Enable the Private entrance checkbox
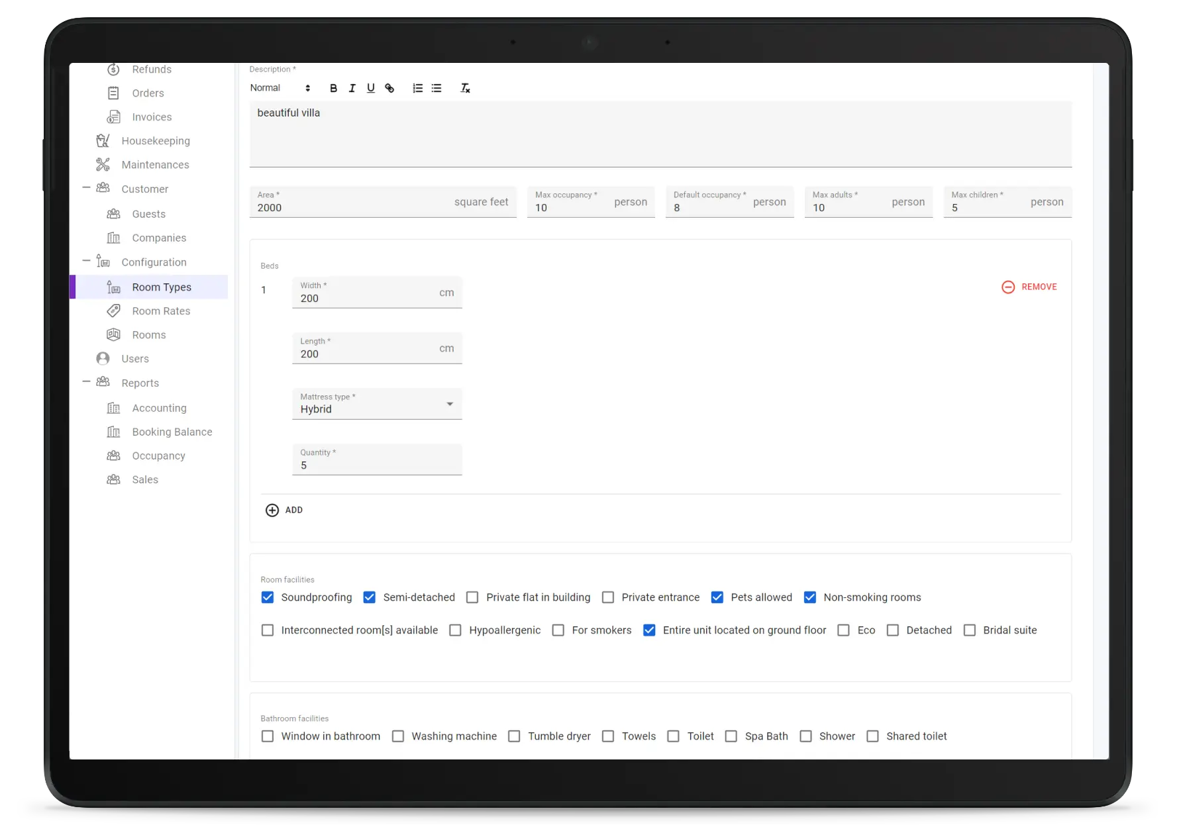 click(608, 597)
